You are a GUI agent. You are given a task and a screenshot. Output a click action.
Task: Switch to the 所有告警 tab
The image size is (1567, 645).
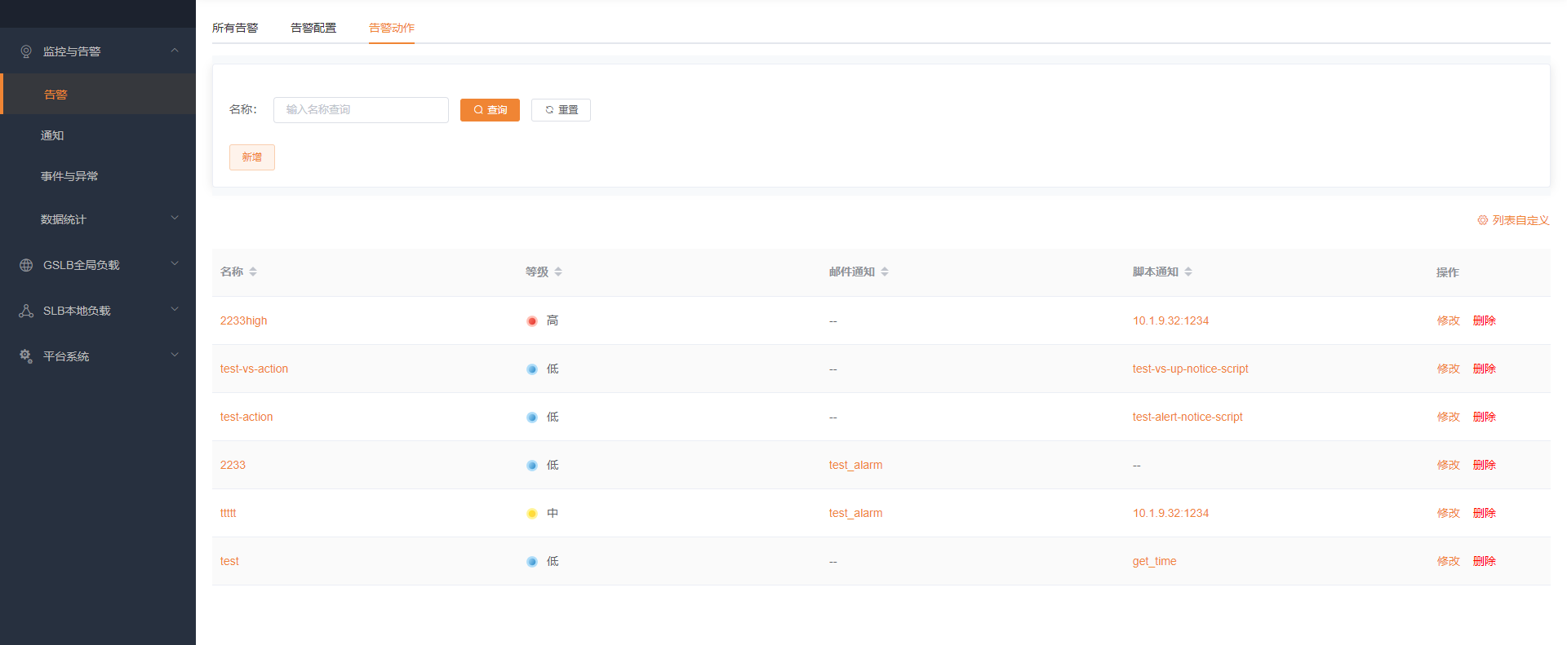pyautogui.click(x=235, y=28)
